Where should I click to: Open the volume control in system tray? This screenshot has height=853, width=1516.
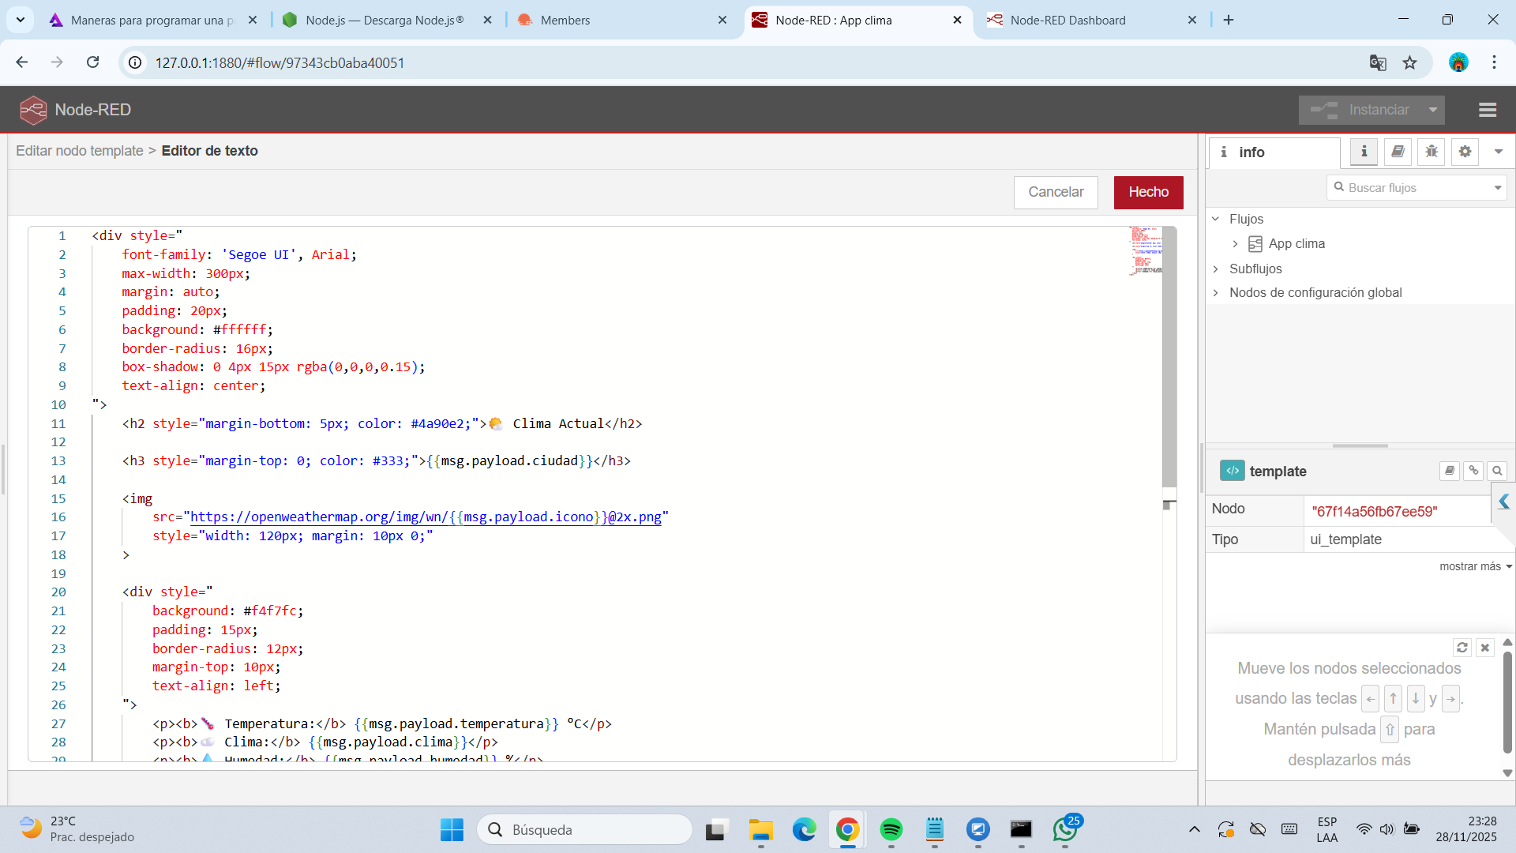click(x=1387, y=829)
